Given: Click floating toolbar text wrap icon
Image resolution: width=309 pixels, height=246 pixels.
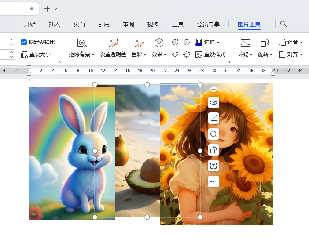Looking at the screenshot, I should (213, 102).
